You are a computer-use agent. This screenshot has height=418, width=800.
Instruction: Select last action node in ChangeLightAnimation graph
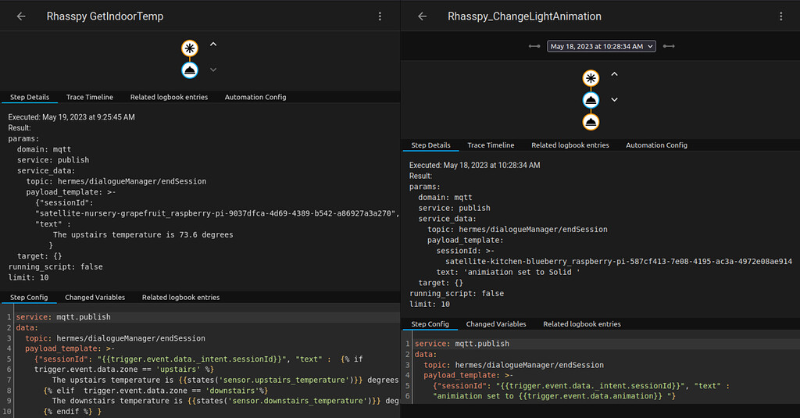pyautogui.click(x=591, y=122)
